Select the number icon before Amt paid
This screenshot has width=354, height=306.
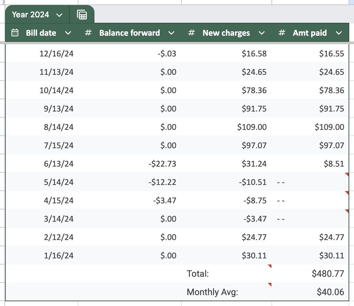coord(281,33)
